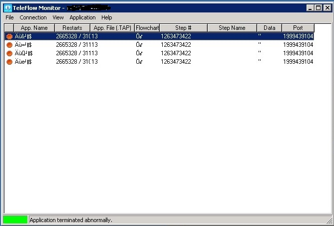
Task: Click the TeleFlow Monitor title bar icon
Action: point(7,8)
